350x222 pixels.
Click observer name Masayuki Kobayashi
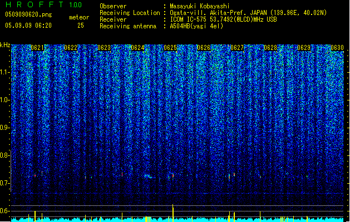pos(200,6)
